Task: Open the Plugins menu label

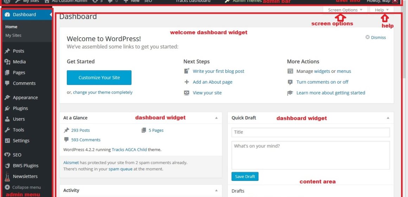Action: point(20,108)
